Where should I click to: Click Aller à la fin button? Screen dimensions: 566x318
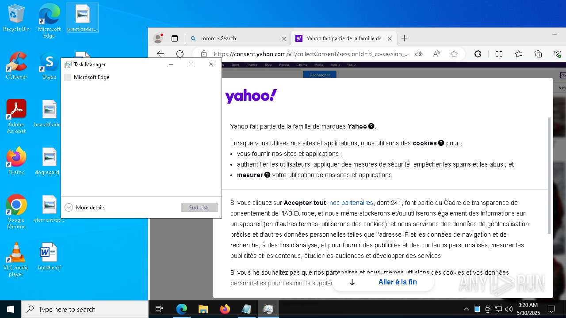383,282
